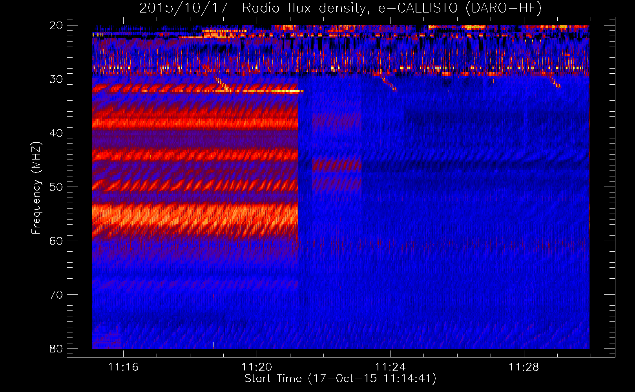
Task: Select the '60' frequency axis label
Action: coord(56,241)
